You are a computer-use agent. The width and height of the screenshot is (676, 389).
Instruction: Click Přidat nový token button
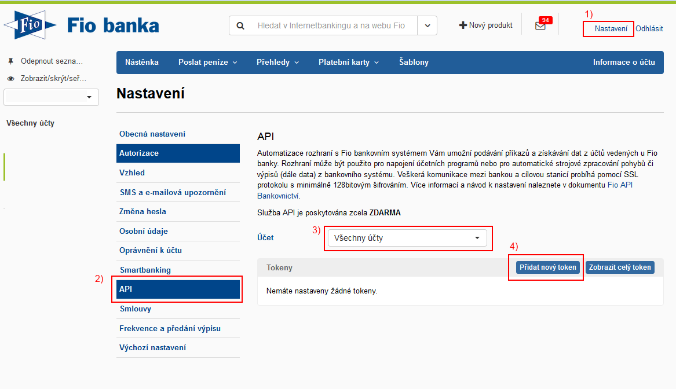(x=548, y=267)
